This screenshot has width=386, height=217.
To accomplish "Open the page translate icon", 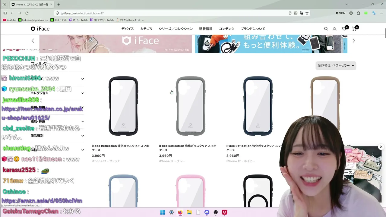I will 301,13.
